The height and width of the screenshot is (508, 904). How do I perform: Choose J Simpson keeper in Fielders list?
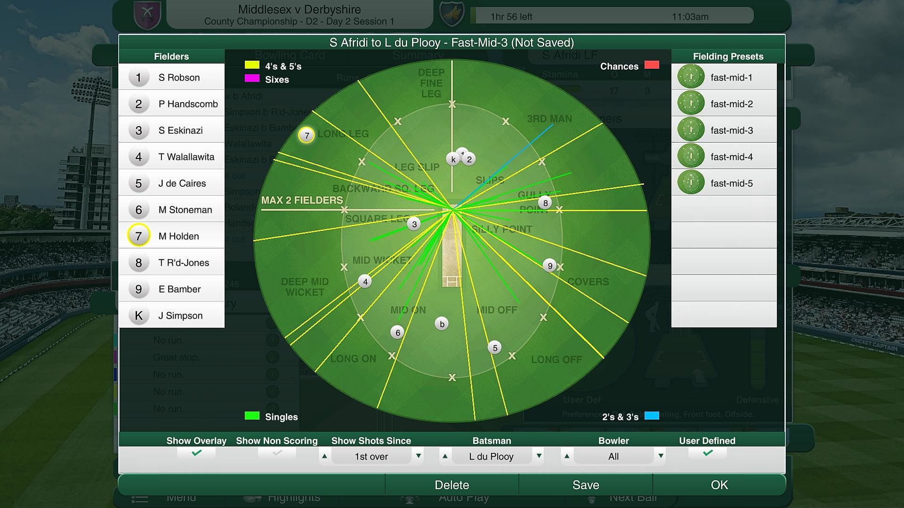pyautogui.click(x=180, y=315)
